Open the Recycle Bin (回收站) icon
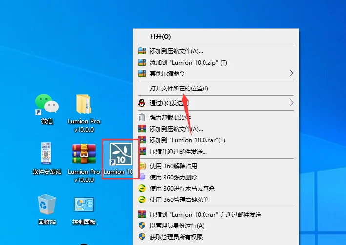The width and height of the screenshot is (346, 245). [46, 209]
